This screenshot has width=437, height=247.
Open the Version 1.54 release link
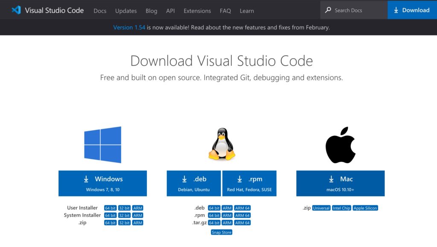pyautogui.click(x=129, y=27)
